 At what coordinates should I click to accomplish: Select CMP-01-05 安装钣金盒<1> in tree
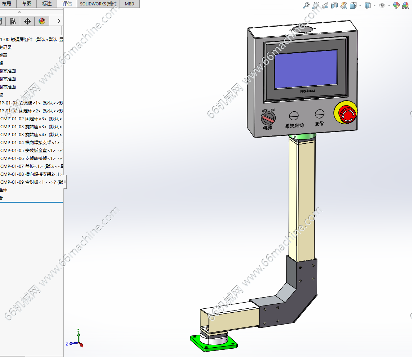pos(31,151)
